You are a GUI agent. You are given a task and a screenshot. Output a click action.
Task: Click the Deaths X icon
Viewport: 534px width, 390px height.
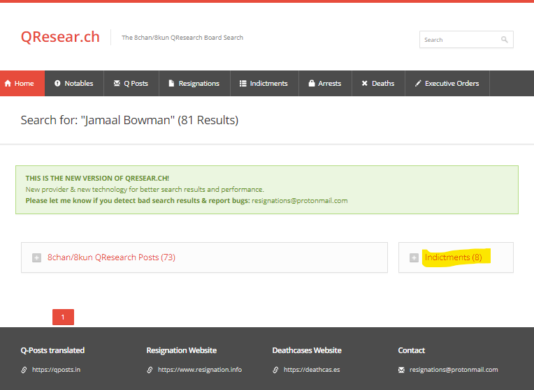(x=364, y=83)
